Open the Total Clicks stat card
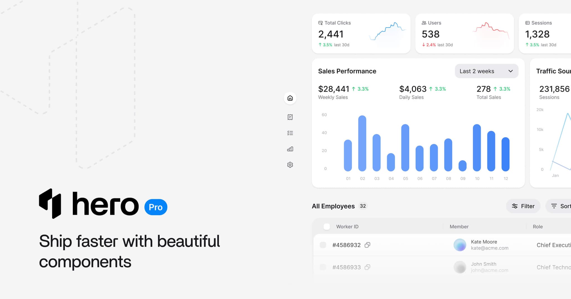This screenshot has width=571, height=299. tap(361, 34)
